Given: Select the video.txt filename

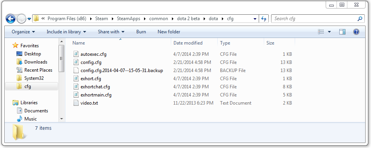Looking at the screenshot, I should point(89,103).
